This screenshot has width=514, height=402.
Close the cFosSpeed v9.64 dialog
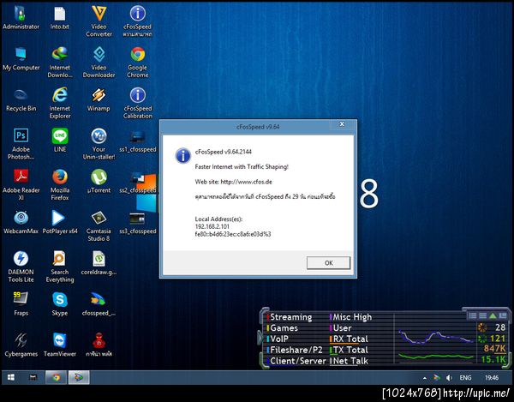(342, 124)
